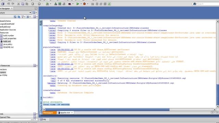The image size is (219, 123).
Task: Open the Run Ant dropdown arrow
Action: click(73, 4)
